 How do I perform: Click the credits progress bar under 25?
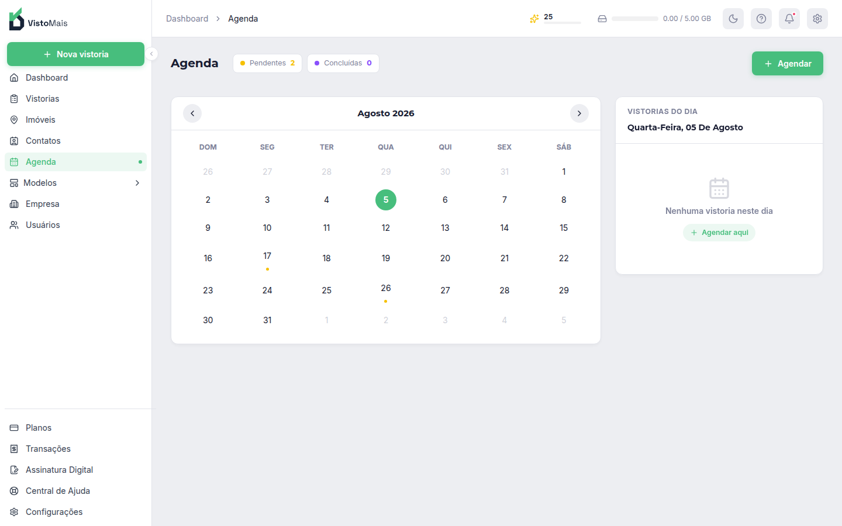tap(563, 23)
